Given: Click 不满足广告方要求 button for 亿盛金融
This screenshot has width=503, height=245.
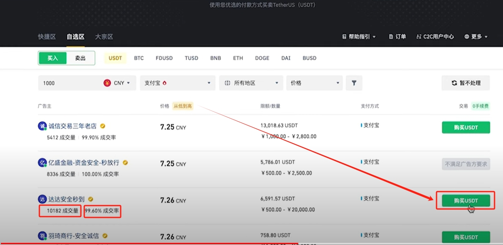Looking at the screenshot, I should point(466,164).
